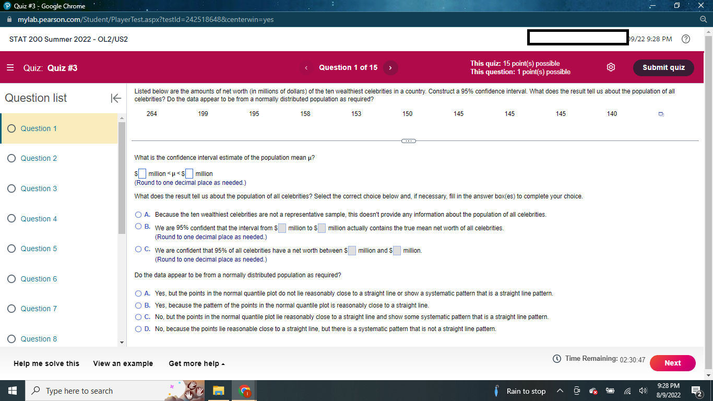Advance using the next question arrow
The width and height of the screenshot is (713, 401).
coord(390,67)
